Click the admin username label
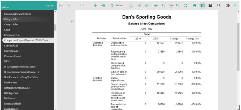Screen dimensions: 241x110 click(6, 7)
